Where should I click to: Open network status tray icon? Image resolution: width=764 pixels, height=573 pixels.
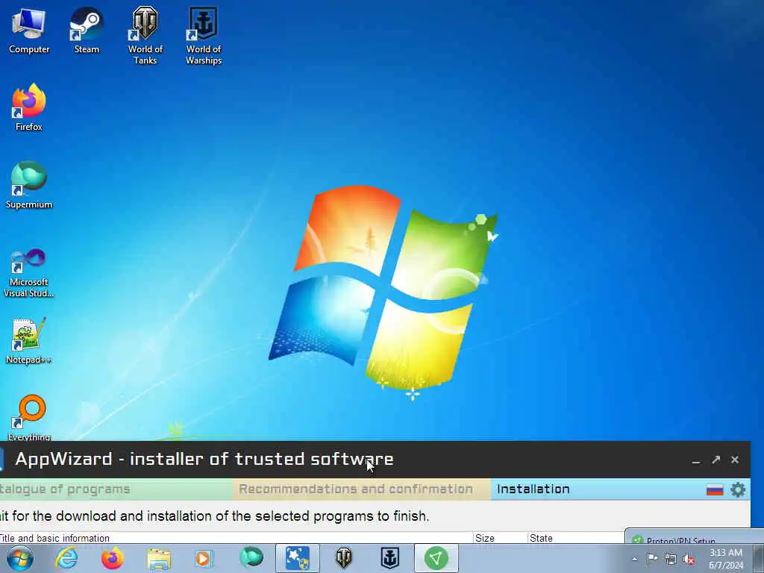pos(671,559)
